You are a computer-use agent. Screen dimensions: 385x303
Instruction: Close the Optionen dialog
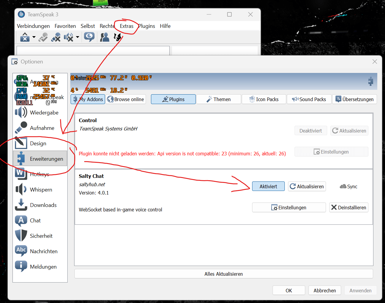click(375, 62)
